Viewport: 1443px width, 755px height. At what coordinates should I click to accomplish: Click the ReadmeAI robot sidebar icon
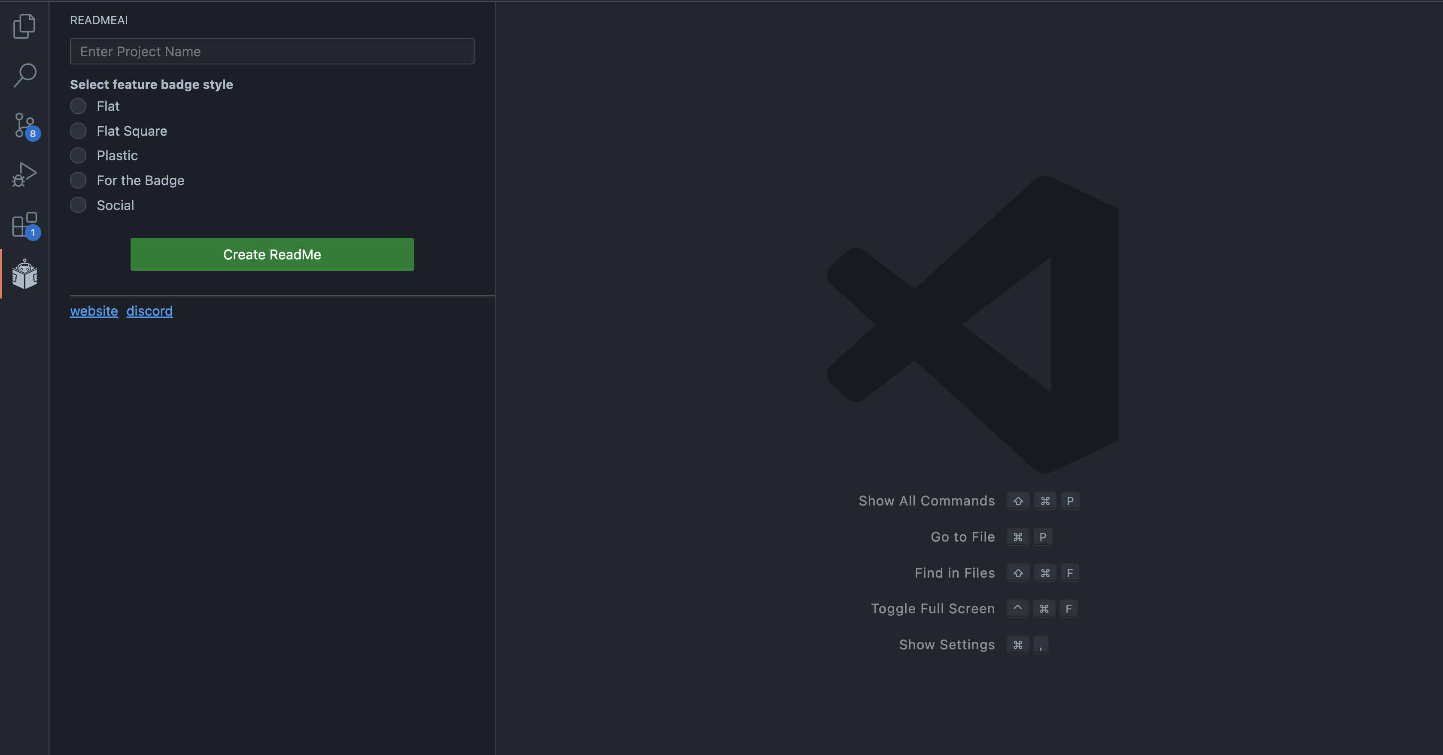point(24,274)
